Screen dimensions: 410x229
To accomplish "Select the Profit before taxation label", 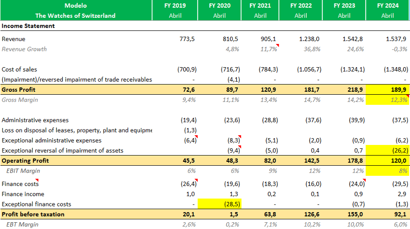I will (x=33, y=215).
